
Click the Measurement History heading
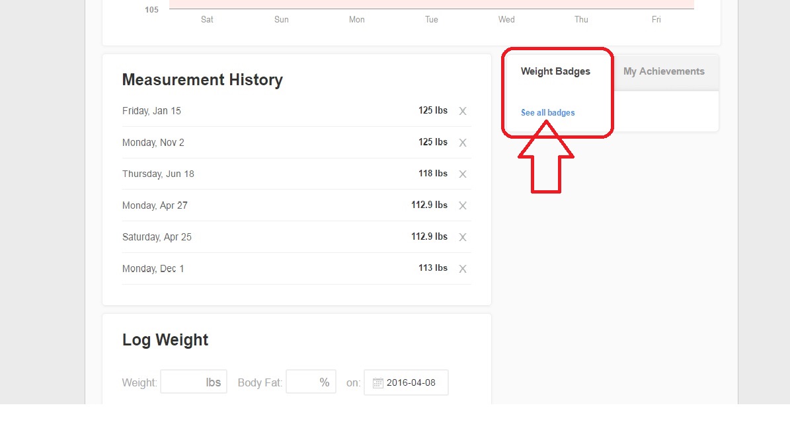(x=202, y=80)
